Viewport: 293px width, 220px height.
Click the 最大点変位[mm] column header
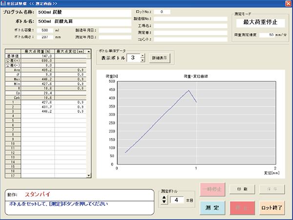click(x=71, y=52)
